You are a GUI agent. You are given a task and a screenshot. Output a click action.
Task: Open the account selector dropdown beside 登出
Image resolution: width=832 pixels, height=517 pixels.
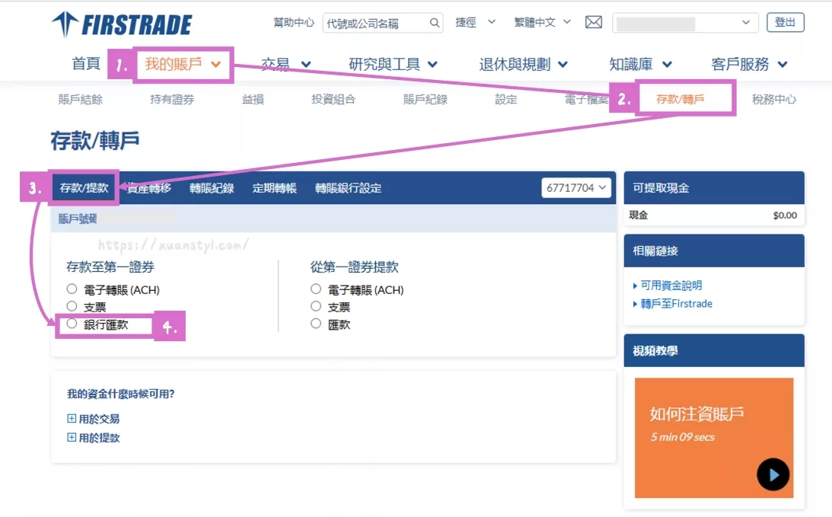coord(685,23)
